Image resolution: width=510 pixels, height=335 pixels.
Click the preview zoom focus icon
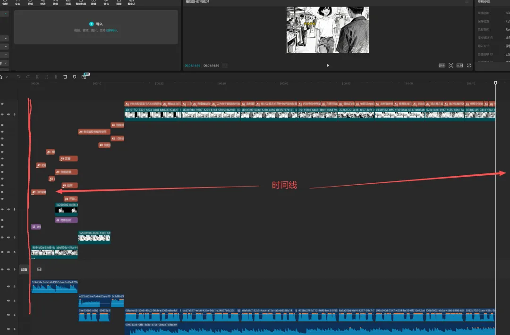(x=451, y=65)
